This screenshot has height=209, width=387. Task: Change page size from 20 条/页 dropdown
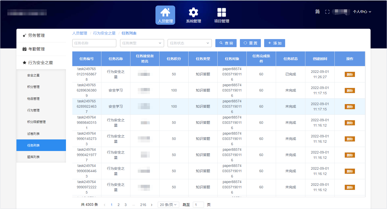(x=168, y=205)
